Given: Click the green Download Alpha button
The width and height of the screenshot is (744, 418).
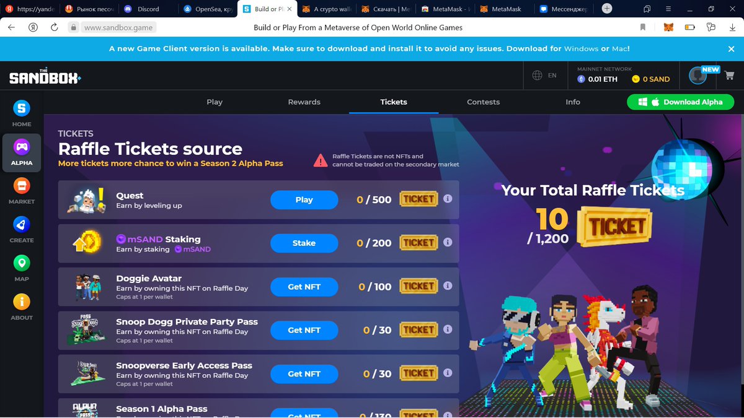Looking at the screenshot, I should click(x=680, y=102).
